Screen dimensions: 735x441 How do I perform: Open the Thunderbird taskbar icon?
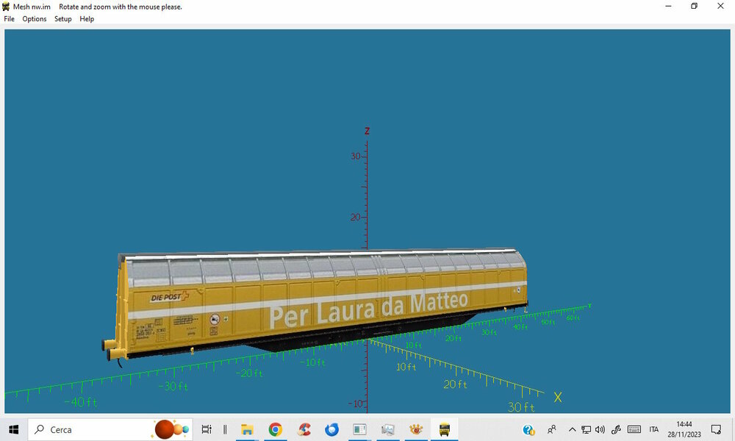(332, 429)
